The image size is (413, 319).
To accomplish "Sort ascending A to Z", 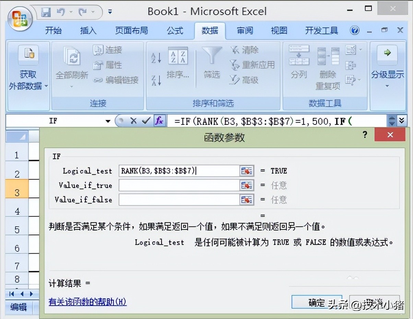I will pos(156,58).
